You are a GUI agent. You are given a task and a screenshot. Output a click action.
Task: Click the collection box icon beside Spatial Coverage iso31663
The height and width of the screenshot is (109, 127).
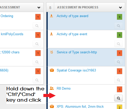(52, 70)
